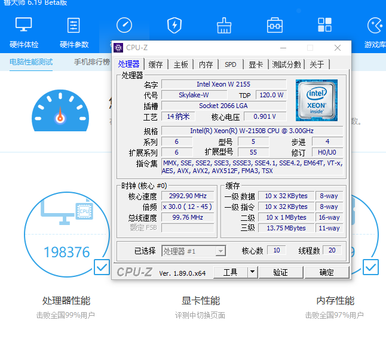Click the CPU monitor icon above 198376
386x342 pixels.
pyautogui.click(x=67, y=211)
